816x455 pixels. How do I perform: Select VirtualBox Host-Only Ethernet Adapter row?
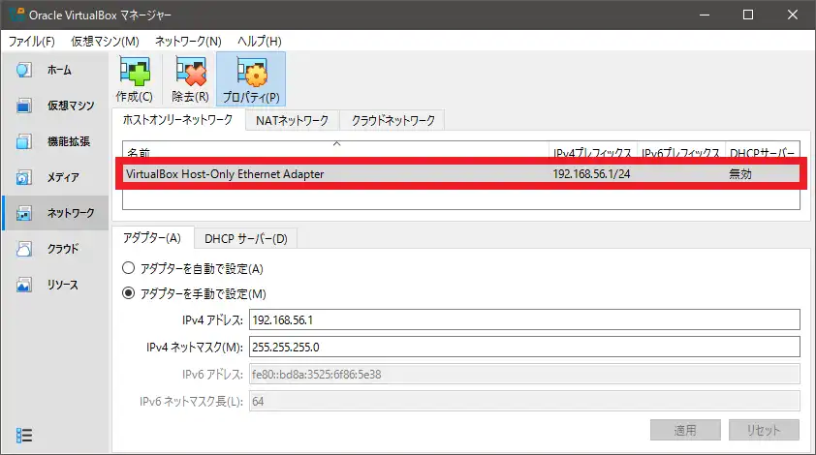[x=461, y=173]
